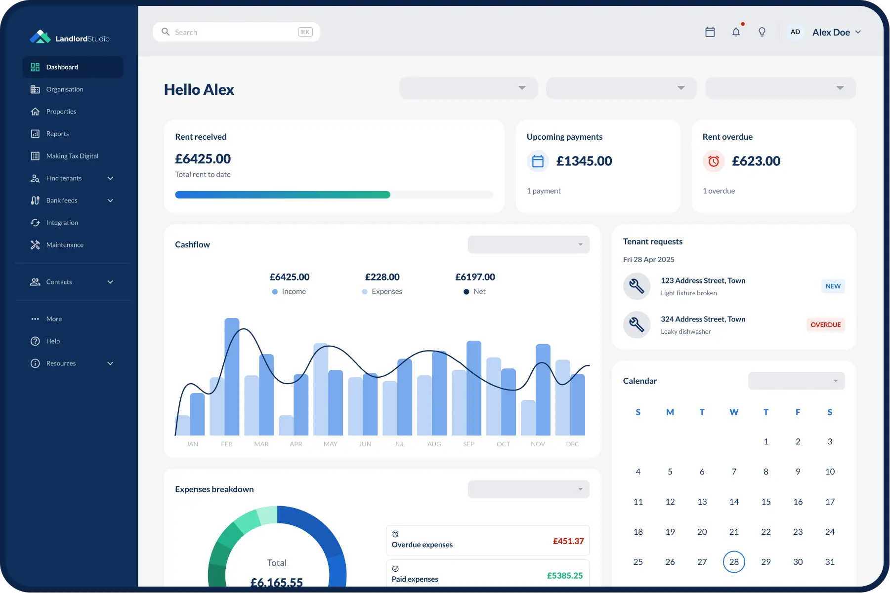Click the Properties house icon
This screenshot has height=593, width=890.
[x=35, y=112]
